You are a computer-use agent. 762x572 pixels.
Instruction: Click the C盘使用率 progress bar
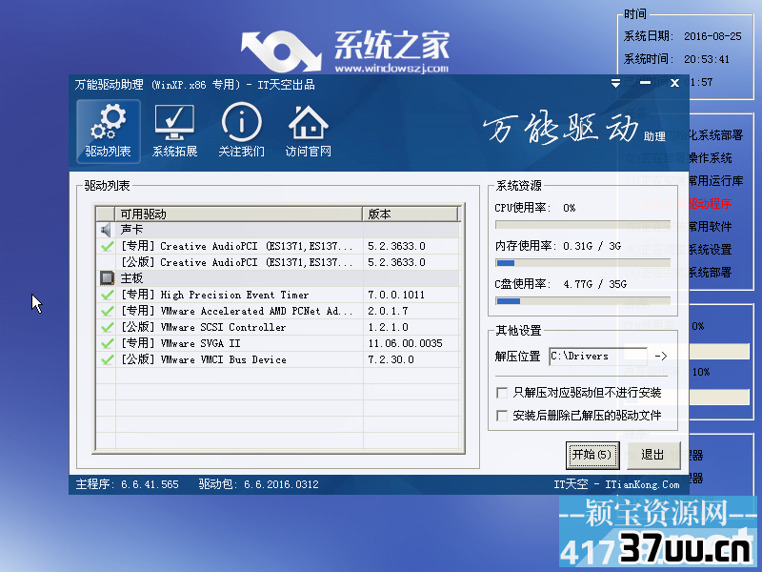pyautogui.click(x=583, y=301)
